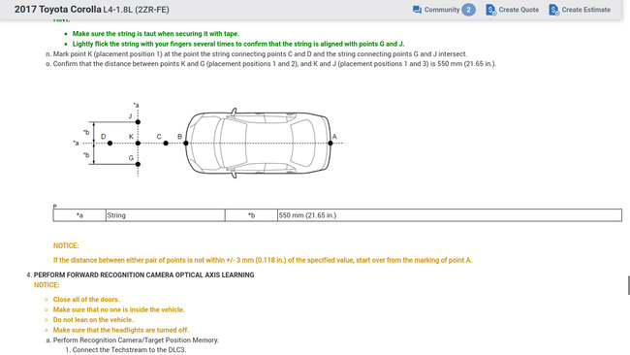Select Create Estimate
630x355 pixels.
[x=585, y=10]
